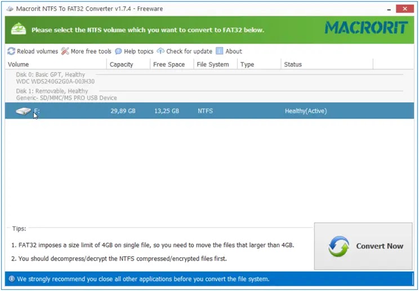
Task: Click the select NTFS volume banner text
Action: [148, 30]
